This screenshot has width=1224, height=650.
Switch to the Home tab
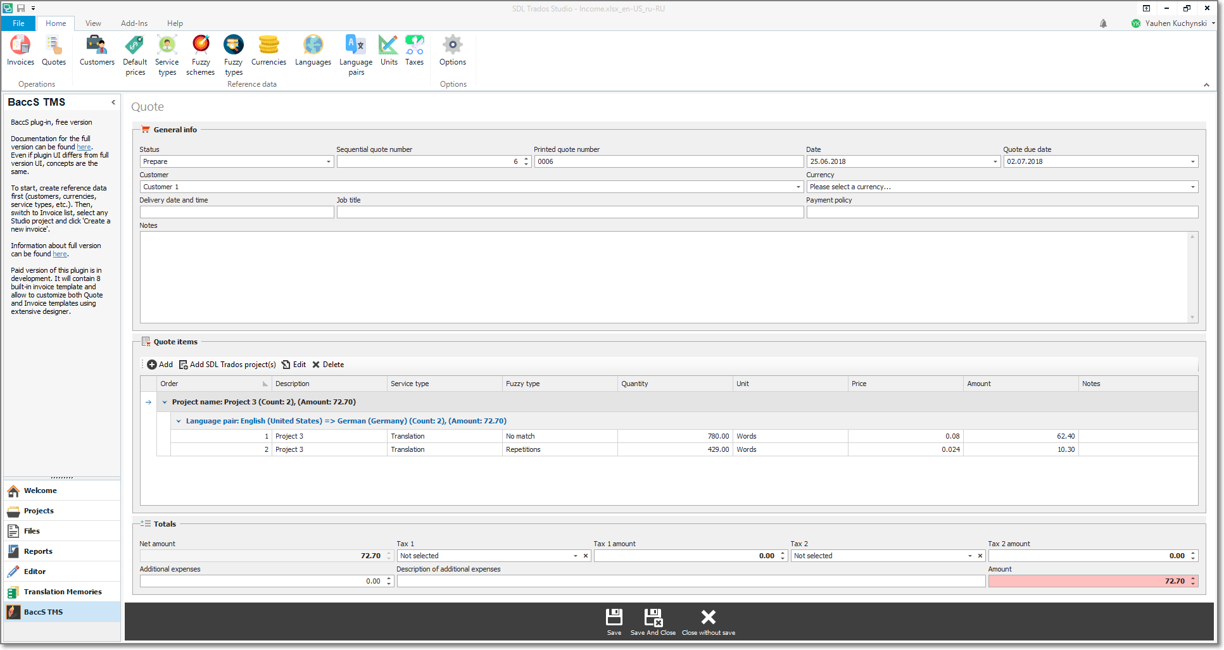pyautogui.click(x=56, y=23)
